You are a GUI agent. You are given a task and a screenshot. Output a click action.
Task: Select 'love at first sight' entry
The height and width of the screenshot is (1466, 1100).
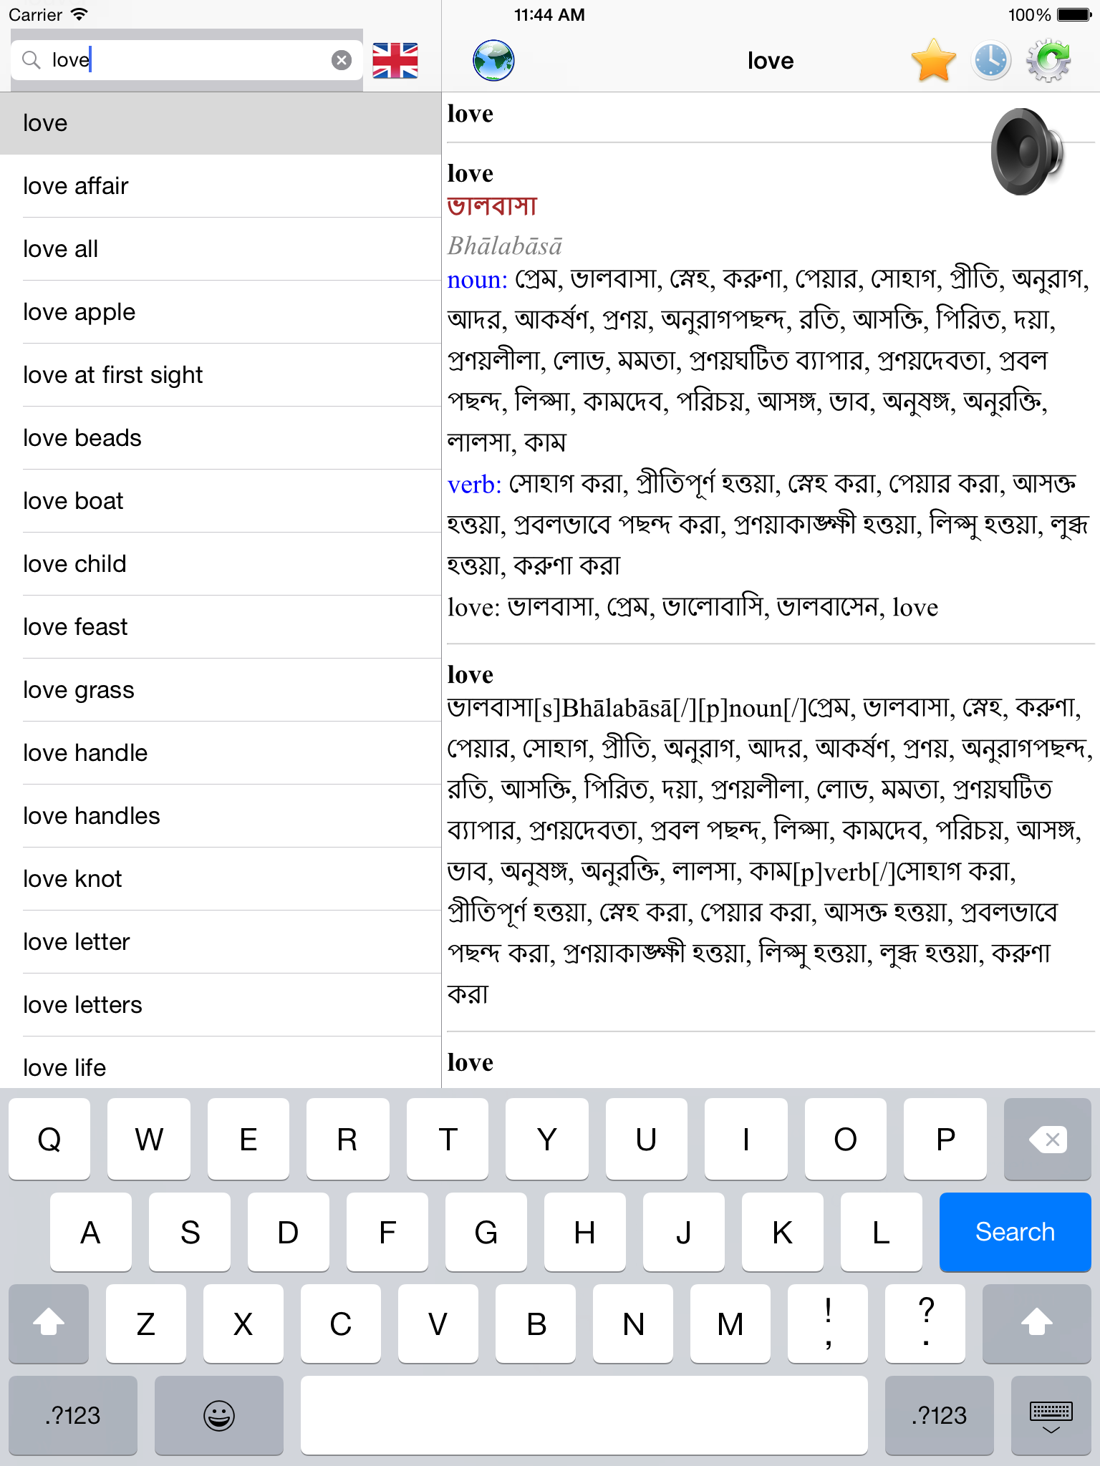tap(221, 375)
